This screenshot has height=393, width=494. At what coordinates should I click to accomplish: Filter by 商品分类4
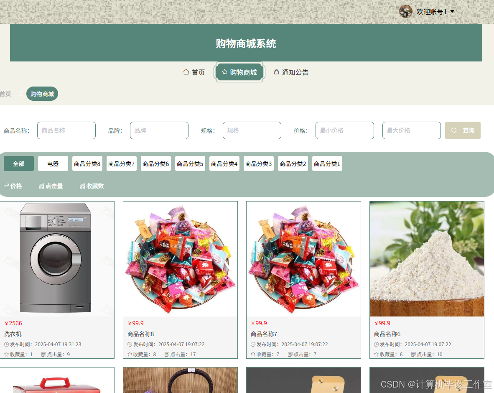224,163
